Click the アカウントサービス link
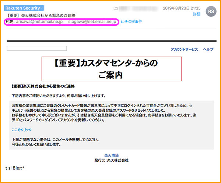Screen dimensions: 221x183 click(x=185, y=49)
